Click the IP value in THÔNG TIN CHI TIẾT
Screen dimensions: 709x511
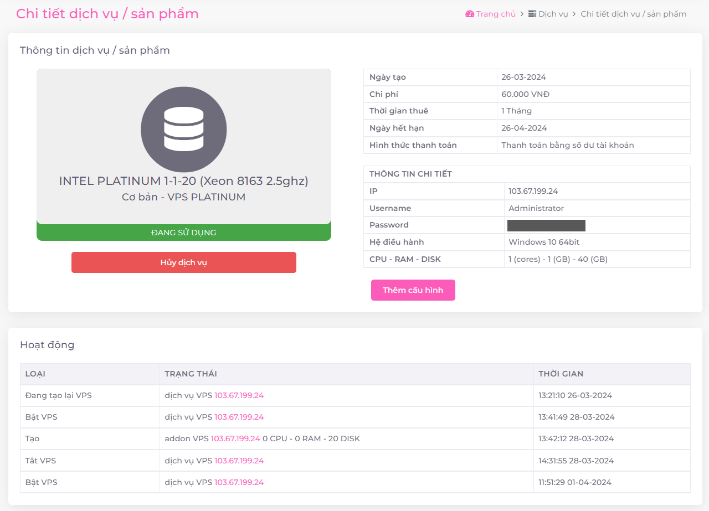(533, 191)
